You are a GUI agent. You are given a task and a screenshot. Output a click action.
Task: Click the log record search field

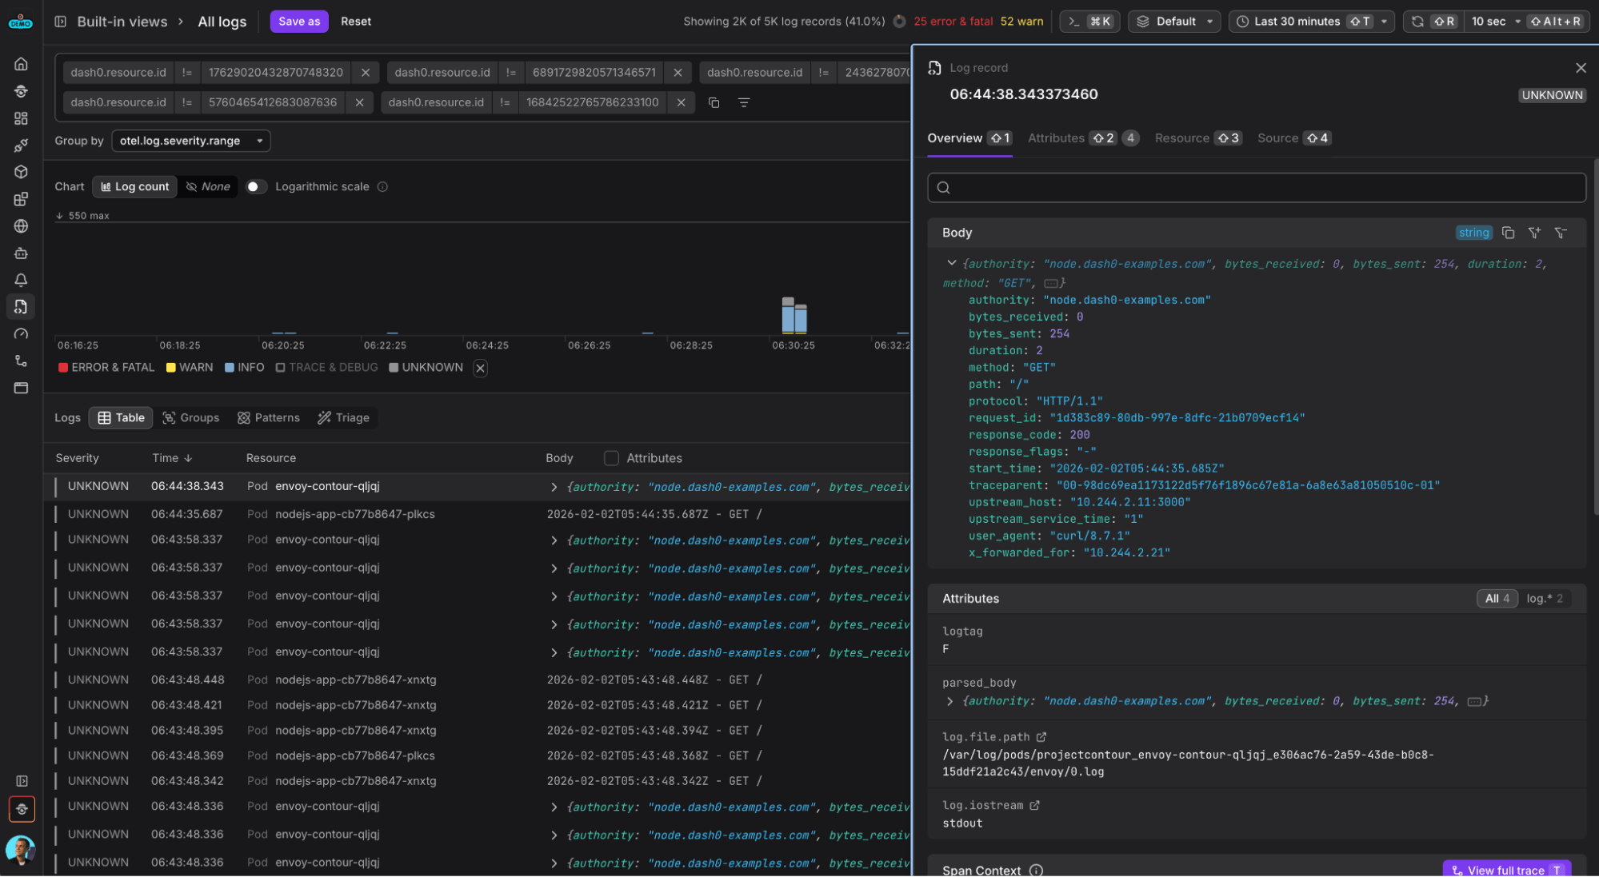pyautogui.click(x=1256, y=188)
